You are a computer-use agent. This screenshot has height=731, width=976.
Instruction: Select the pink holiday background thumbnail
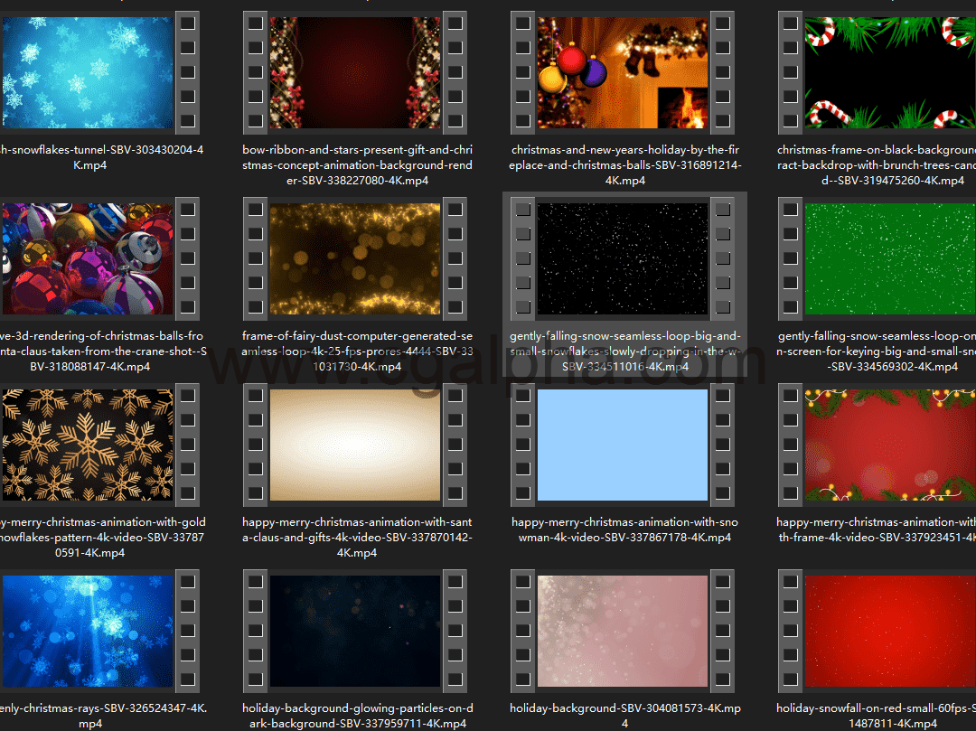point(623,631)
